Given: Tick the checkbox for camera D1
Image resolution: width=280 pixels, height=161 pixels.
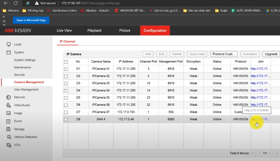Looking at the screenshot, I should coord(66,69).
